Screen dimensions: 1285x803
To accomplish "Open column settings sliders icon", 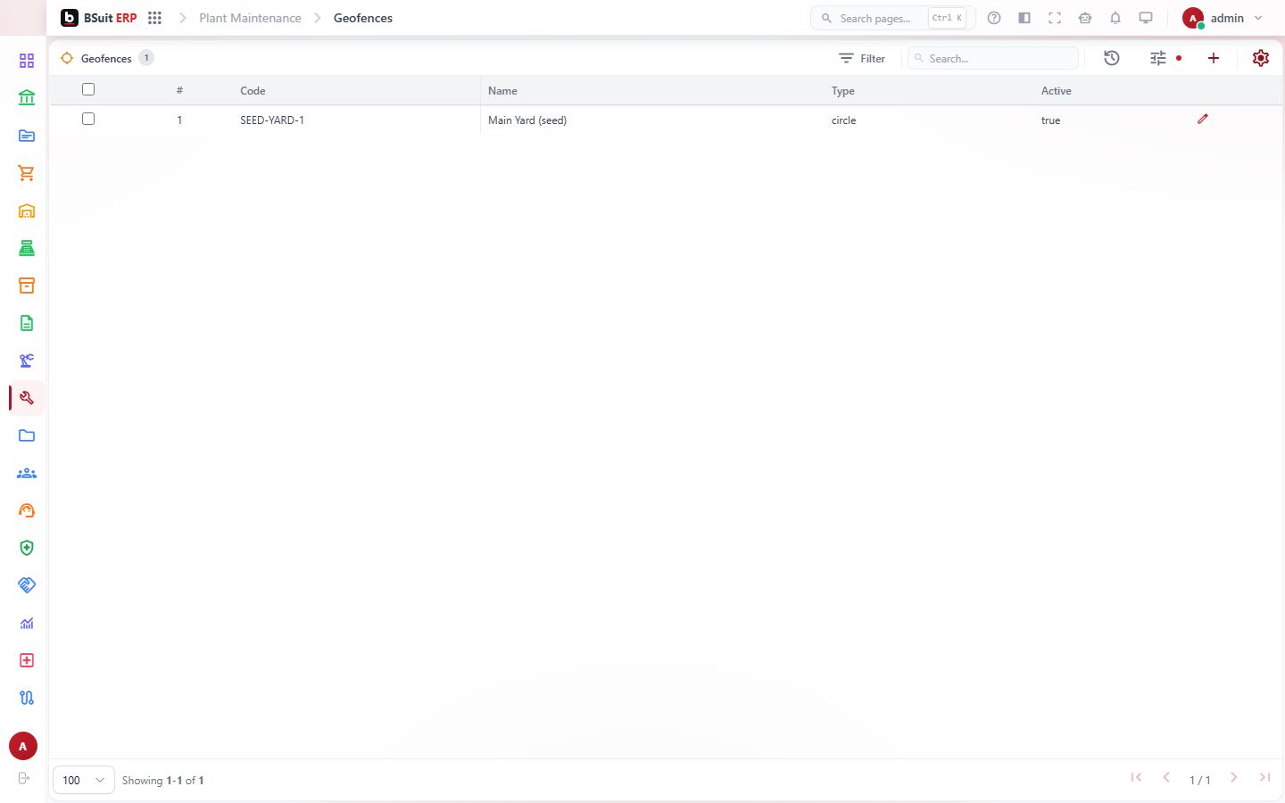I will pos(1158,58).
